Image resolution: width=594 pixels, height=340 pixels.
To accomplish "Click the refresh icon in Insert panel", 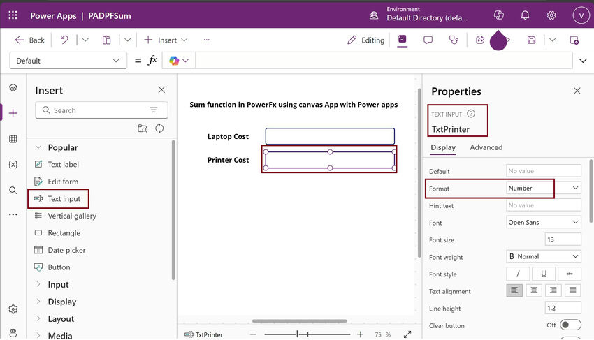I will [159, 128].
